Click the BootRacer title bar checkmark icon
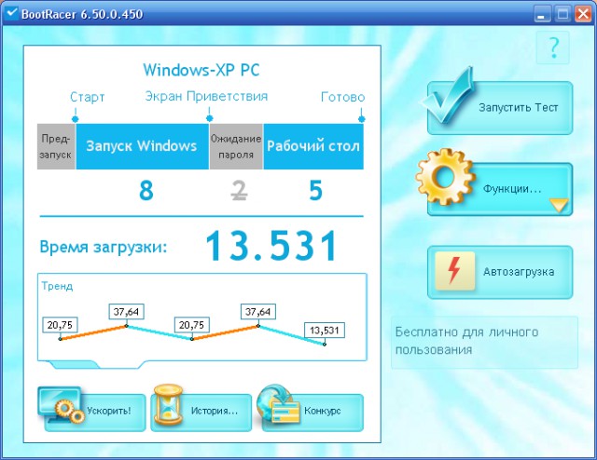Viewport: 597px width, 460px height. 11,13
